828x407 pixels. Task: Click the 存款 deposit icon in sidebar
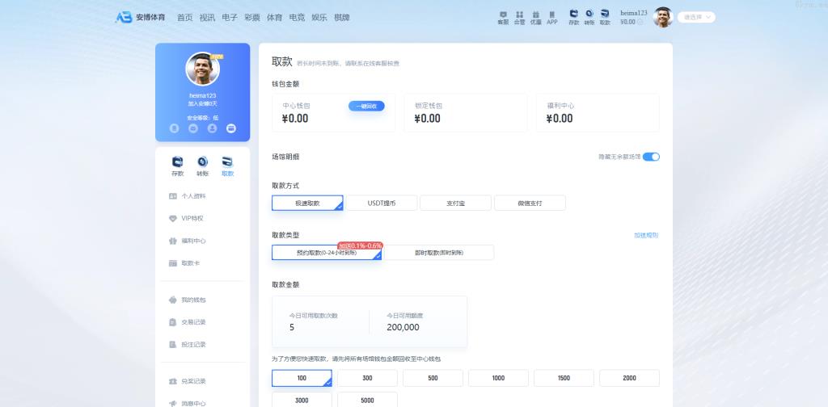tap(177, 165)
